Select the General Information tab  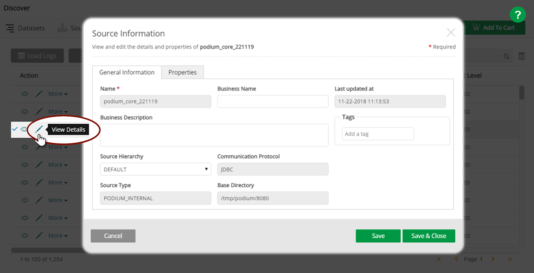(x=127, y=72)
